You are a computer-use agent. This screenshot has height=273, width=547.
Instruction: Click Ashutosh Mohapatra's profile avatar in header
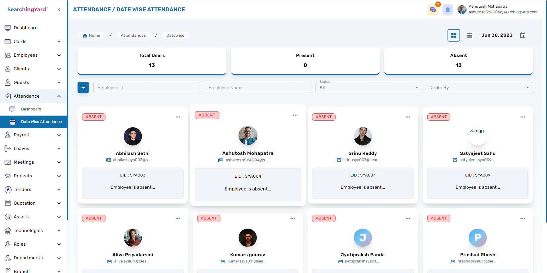[x=462, y=9]
